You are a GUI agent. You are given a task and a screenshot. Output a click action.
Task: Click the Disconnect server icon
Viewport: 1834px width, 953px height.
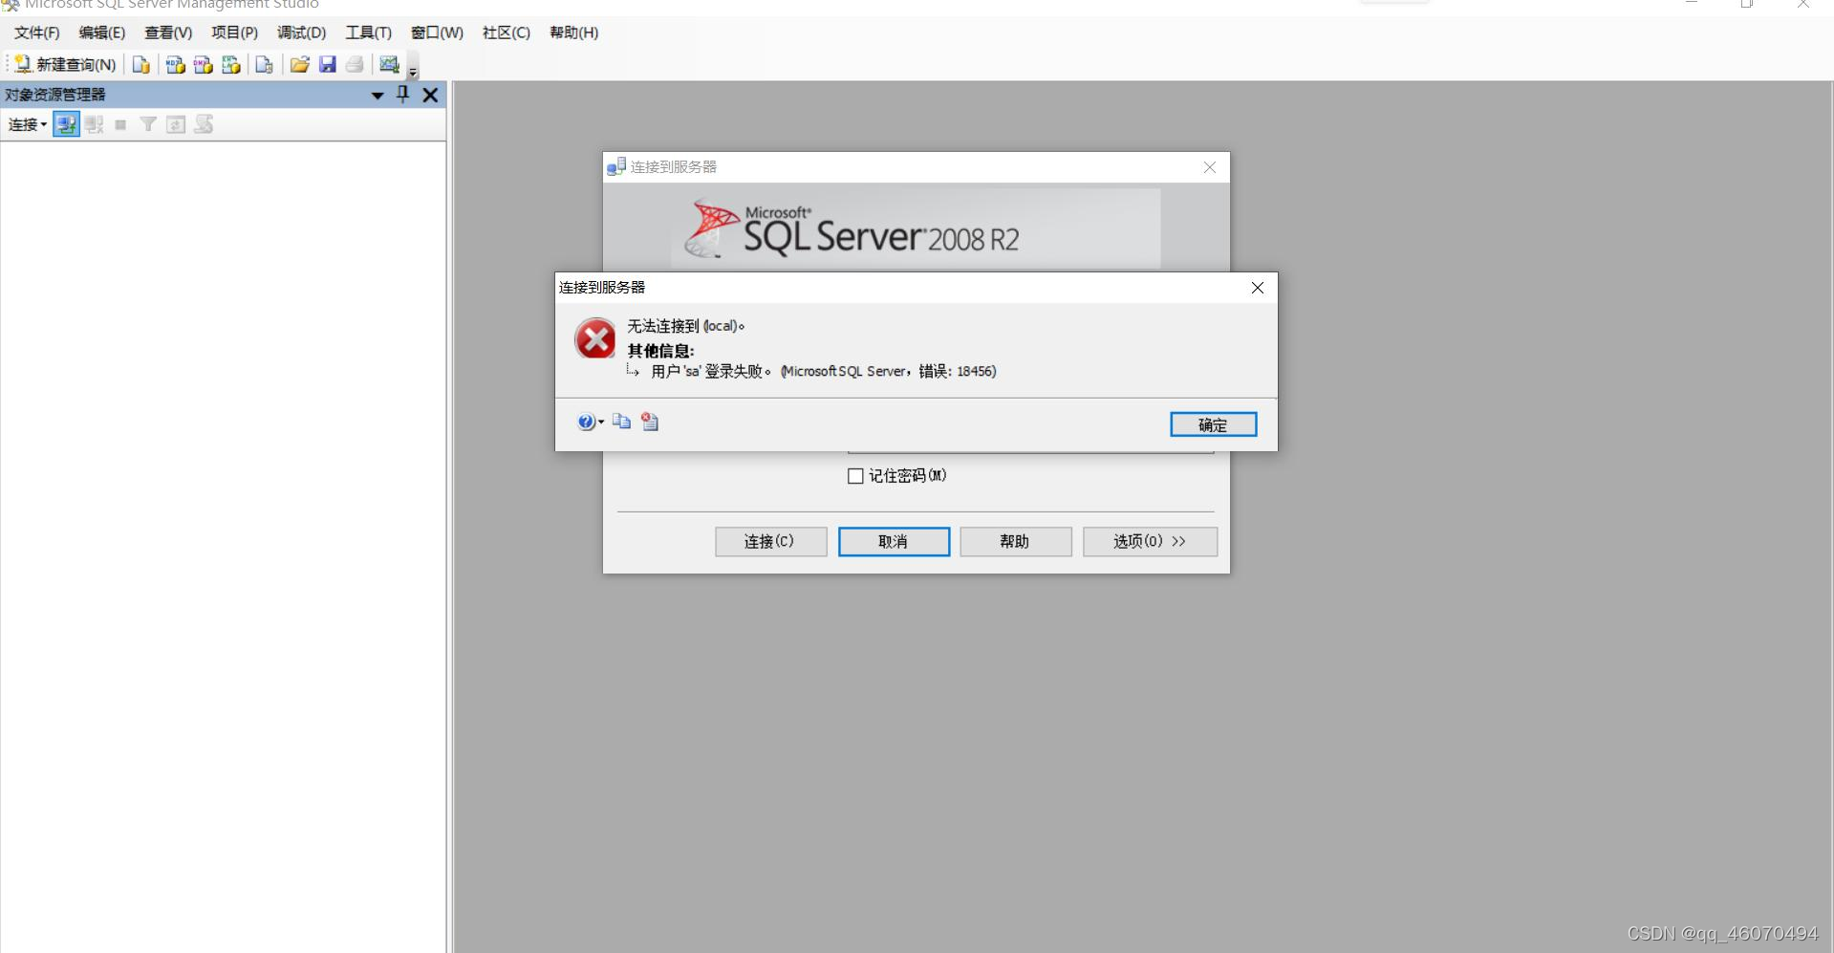(94, 124)
